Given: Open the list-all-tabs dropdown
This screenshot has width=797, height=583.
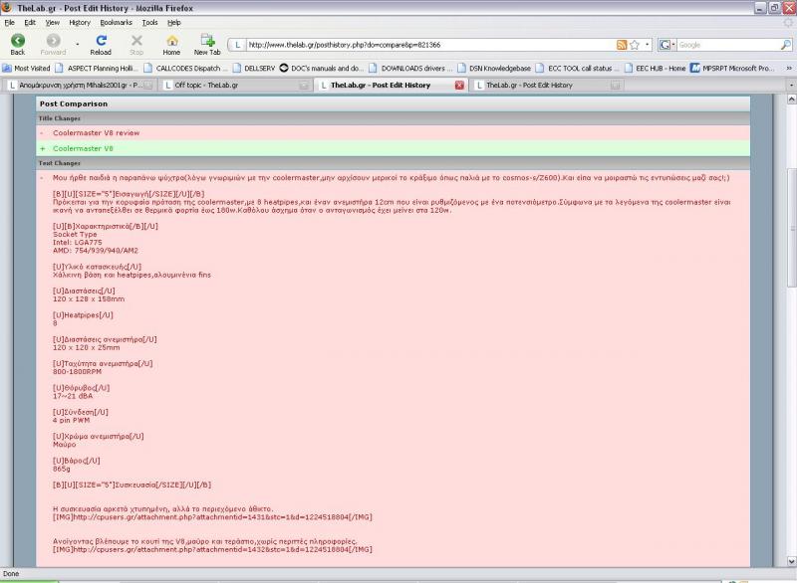Looking at the screenshot, I should [x=791, y=86].
